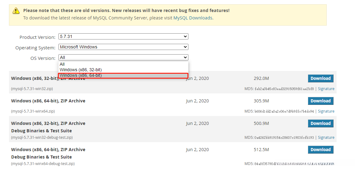The image size is (357, 169).
Task: Select the All option in list
Action: pyautogui.click(x=62, y=64)
